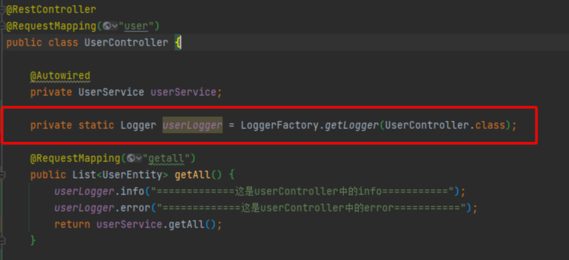Screen dimensions: 569x260
Task: Click getAll() call in the return statement
Action: tap(192, 224)
